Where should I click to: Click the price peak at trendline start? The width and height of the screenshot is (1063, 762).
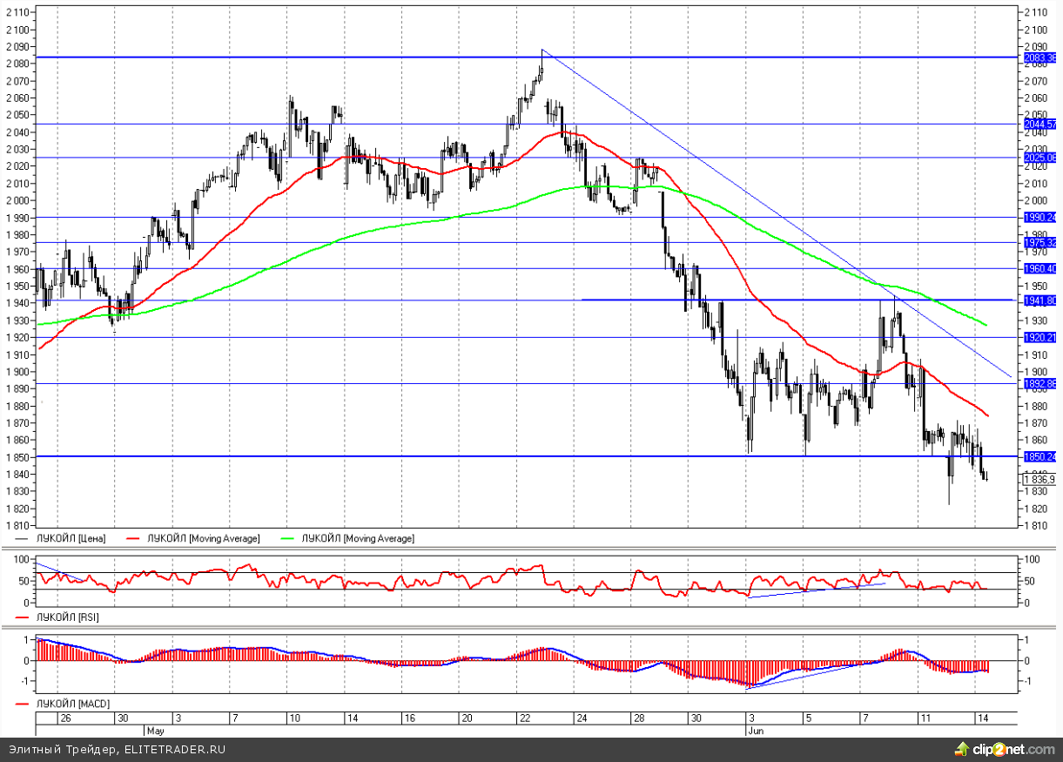(x=542, y=51)
